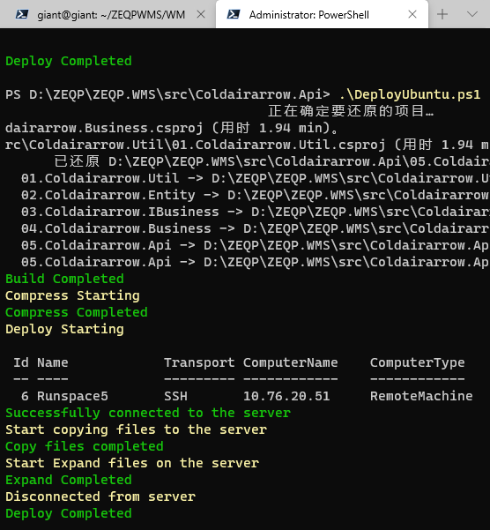Click the 'Compress Completed' line

pyautogui.click(x=77, y=312)
